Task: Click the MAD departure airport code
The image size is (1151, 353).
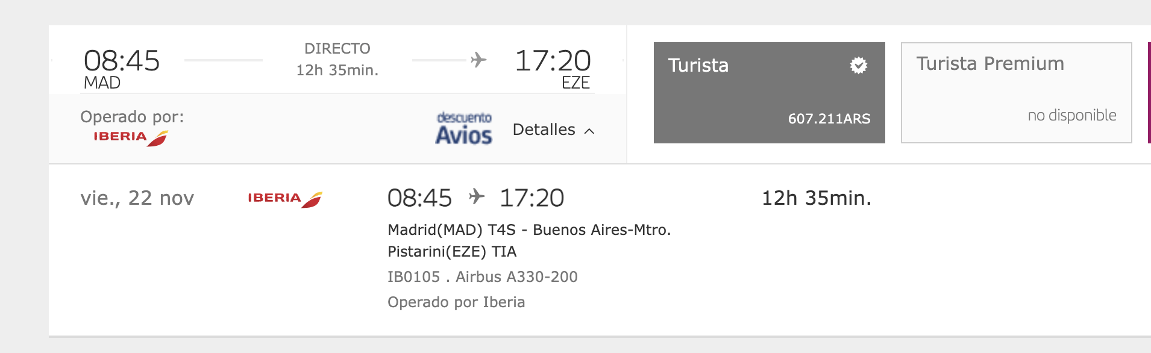Action: click(x=102, y=83)
